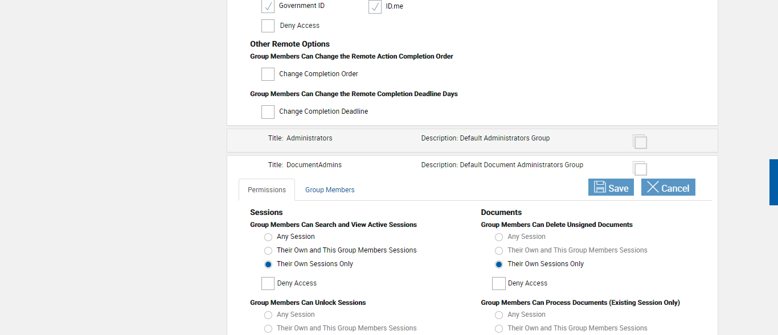Check Deny Access under Search and View Active Sessions
The image size is (778, 335).
tap(268, 283)
